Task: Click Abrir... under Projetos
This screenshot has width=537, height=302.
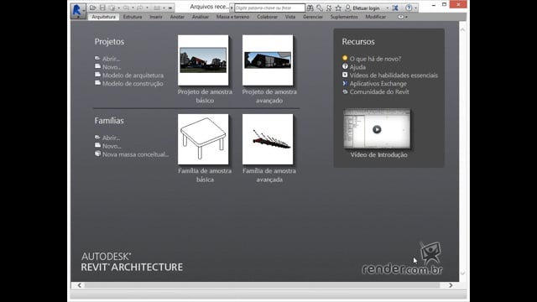Action: point(112,59)
